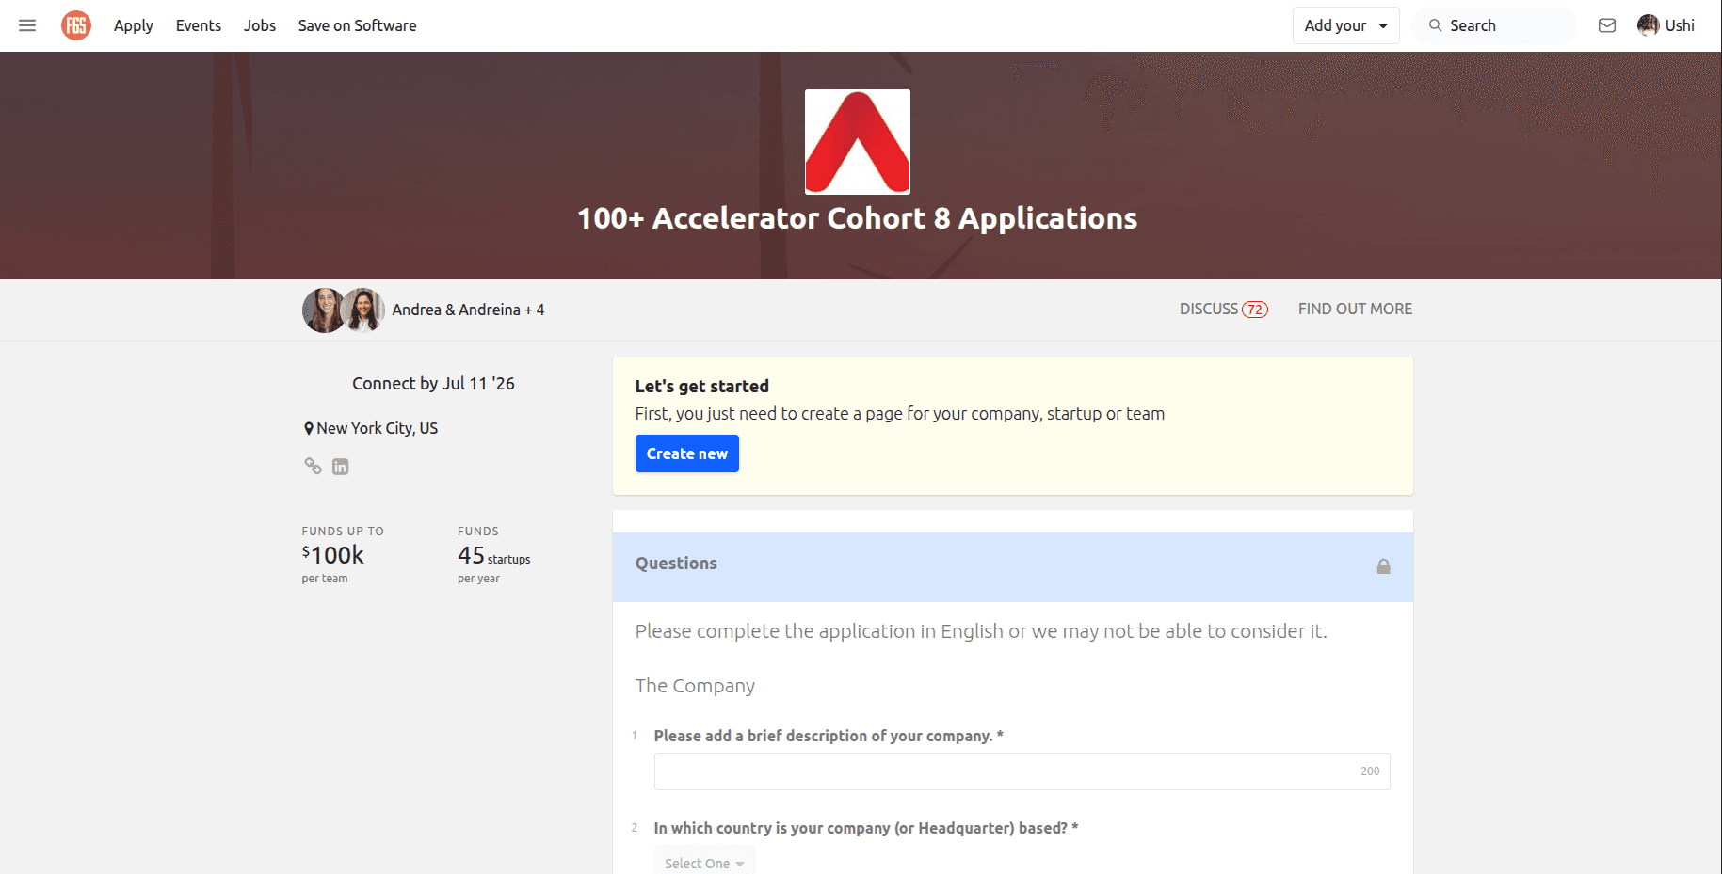
Task: Open the Jobs menu item
Action: (260, 25)
